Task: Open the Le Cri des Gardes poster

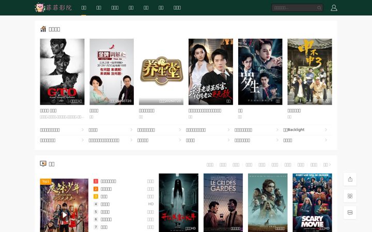Action: pos(223,203)
